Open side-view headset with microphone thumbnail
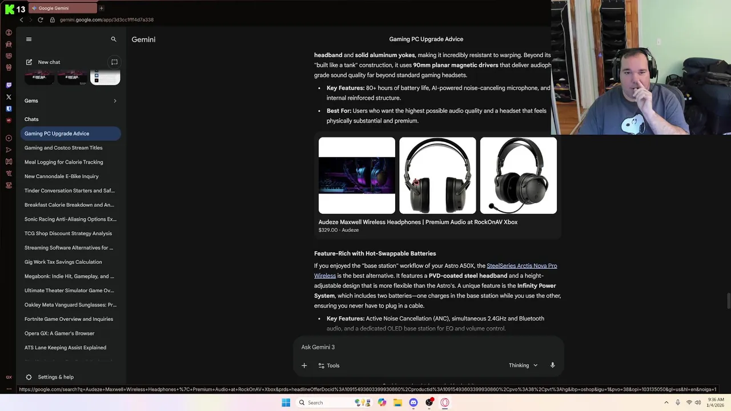 pos(519,175)
